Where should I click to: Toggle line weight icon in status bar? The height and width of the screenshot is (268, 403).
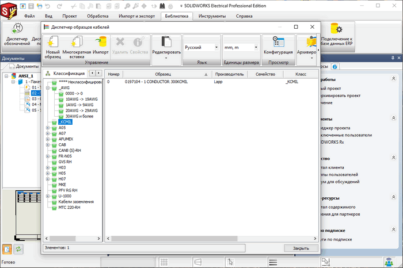click(273, 262)
